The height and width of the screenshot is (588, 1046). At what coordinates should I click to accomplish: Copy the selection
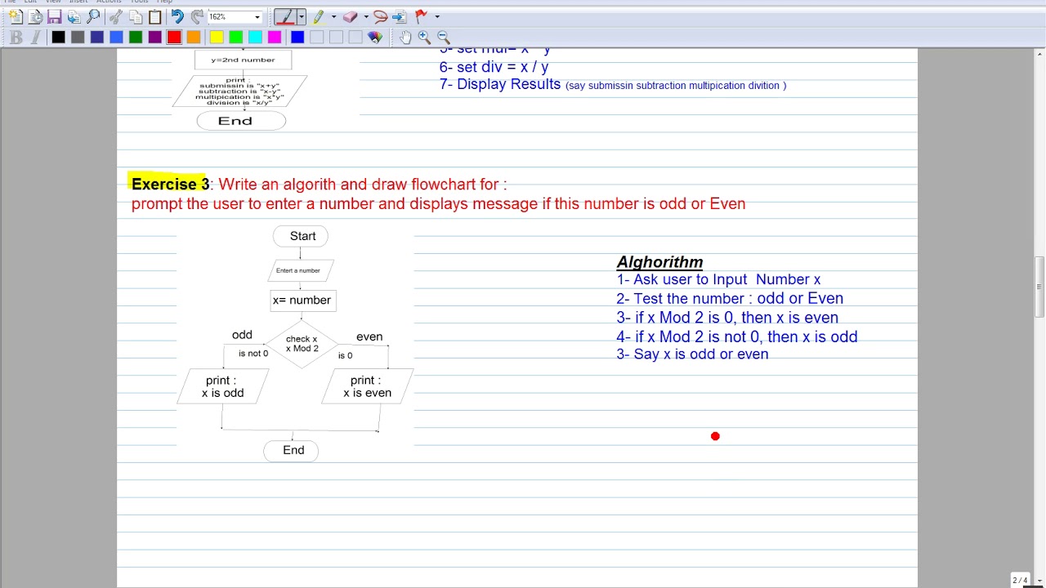[136, 16]
